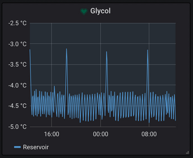Viewport: 193px width, 158px height.
Task: Select the -3.5 °C y-axis label
Action: point(17,65)
